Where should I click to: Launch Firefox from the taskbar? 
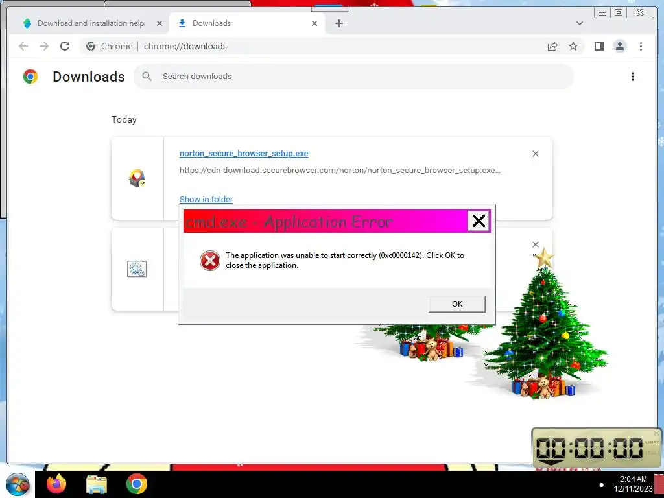point(56,484)
